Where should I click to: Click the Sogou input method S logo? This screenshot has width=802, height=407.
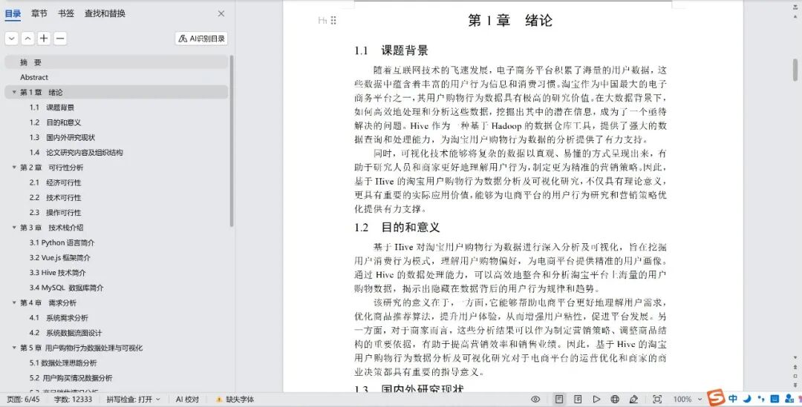click(716, 397)
